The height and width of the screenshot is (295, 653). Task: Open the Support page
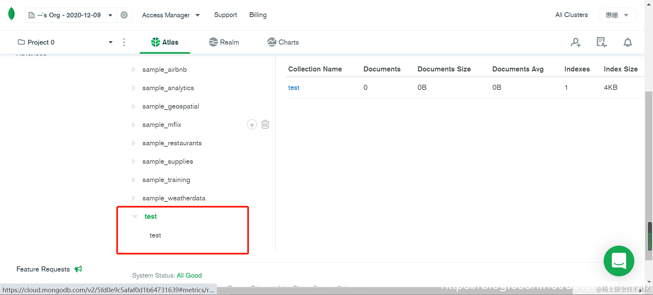click(225, 15)
